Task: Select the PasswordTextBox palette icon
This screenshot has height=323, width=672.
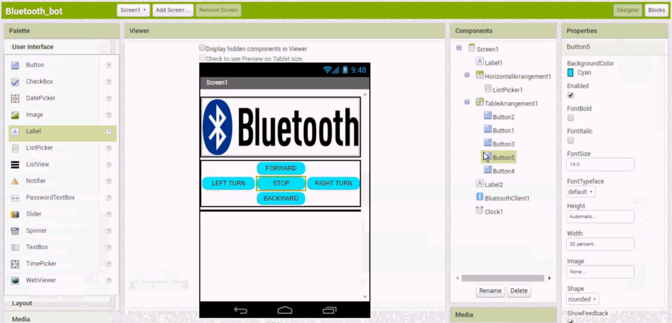Action: [15, 198]
